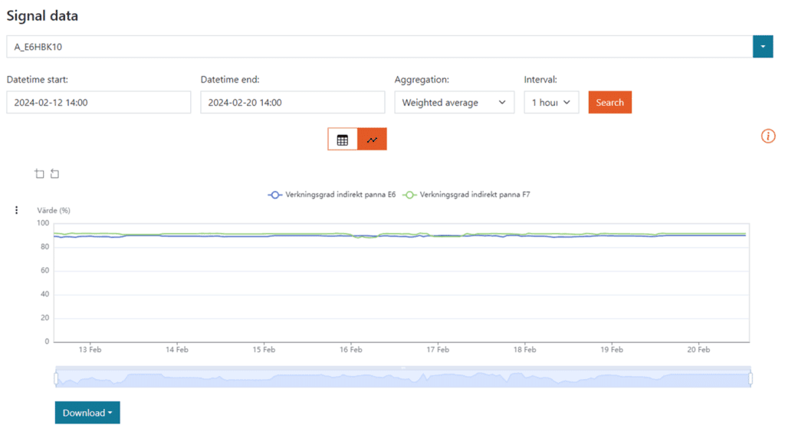The height and width of the screenshot is (432, 785).
Task: Grab the right handle of range slider
Action: [751, 378]
